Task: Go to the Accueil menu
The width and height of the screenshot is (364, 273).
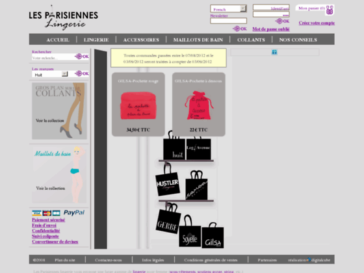Action: (x=58, y=40)
